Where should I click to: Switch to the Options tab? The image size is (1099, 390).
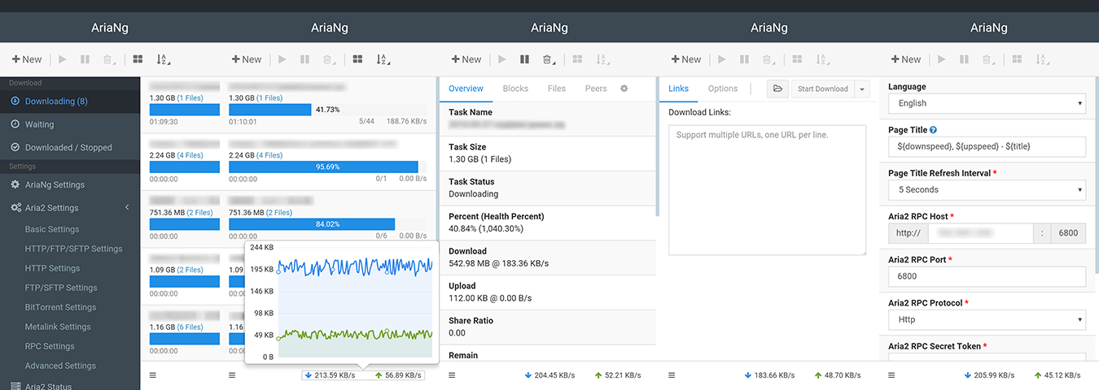point(723,89)
